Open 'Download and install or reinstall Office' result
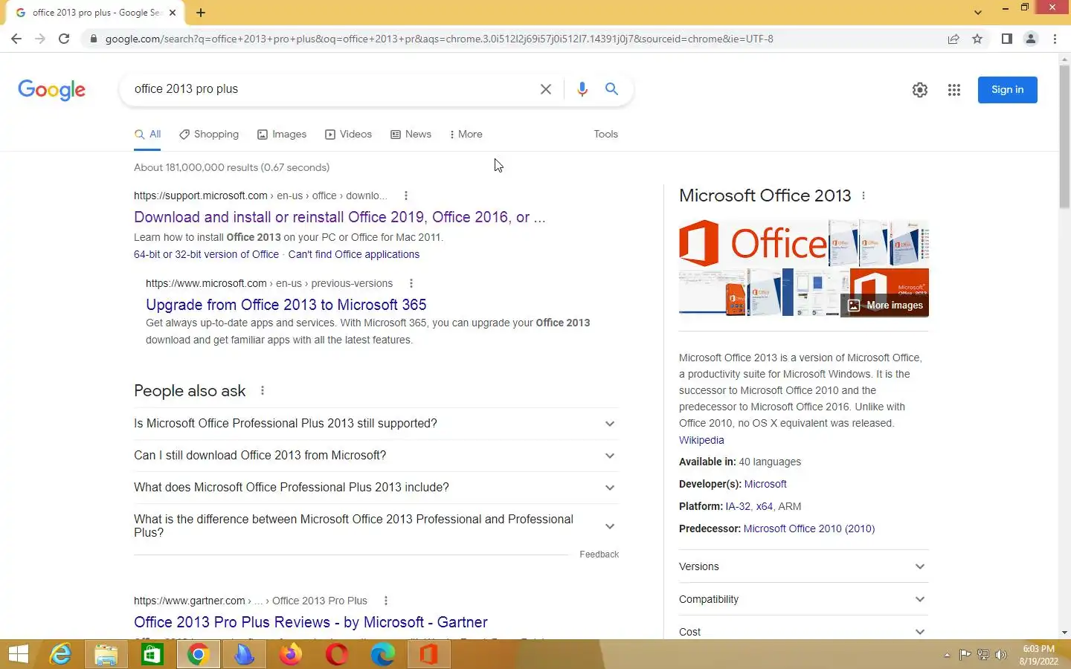 pyautogui.click(x=339, y=217)
